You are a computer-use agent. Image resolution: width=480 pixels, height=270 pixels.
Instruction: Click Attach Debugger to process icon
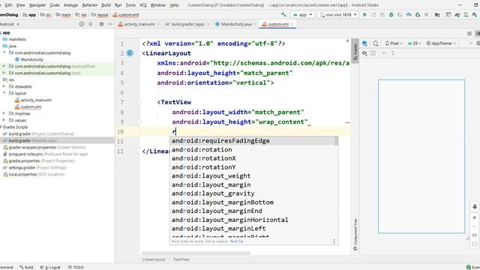pos(418,15)
